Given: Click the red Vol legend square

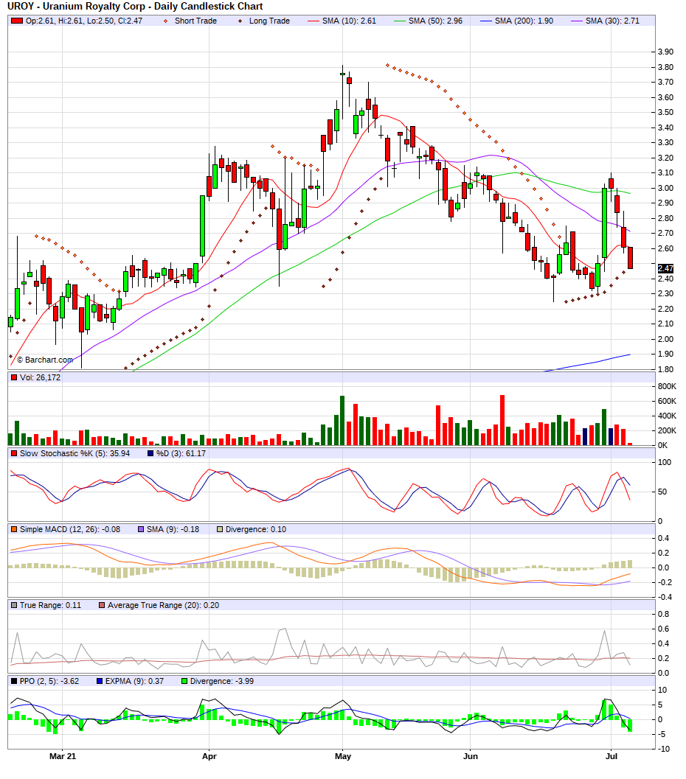Looking at the screenshot, I should (14, 377).
